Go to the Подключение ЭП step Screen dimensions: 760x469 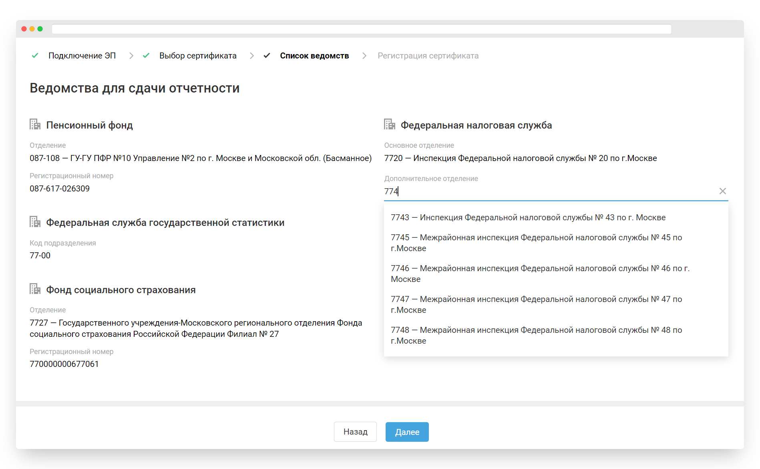[82, 56]
